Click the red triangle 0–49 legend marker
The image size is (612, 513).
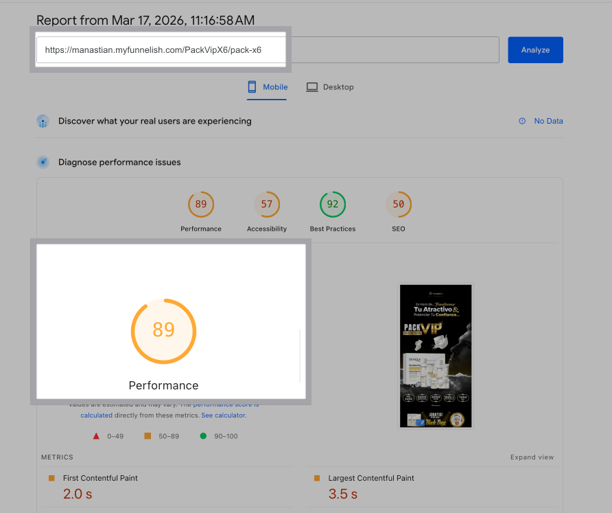click(x=96, y=436)
